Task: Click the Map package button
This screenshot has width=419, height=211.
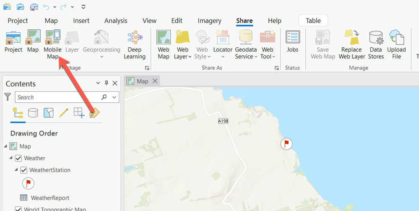Action: 33,42
